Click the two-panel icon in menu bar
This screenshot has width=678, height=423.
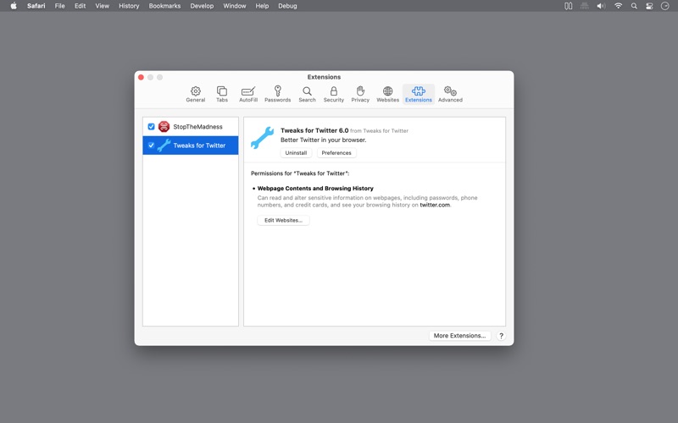(569, 6)
